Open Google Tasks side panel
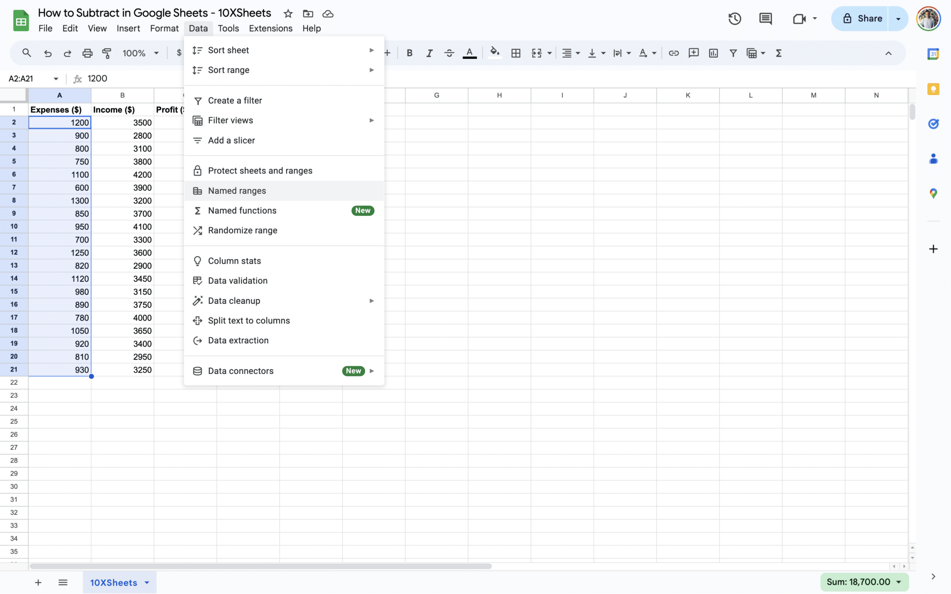951x594 pixels. 933,123
